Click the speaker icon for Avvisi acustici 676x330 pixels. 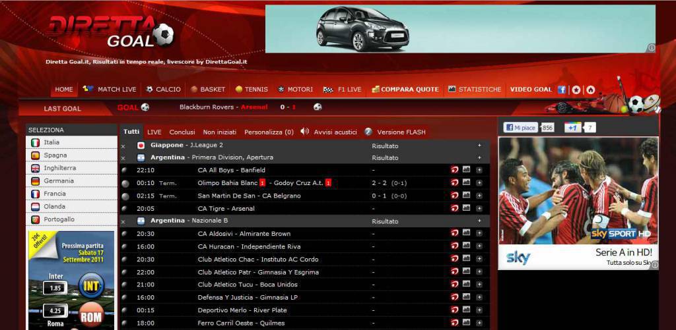tap(304, 131)
